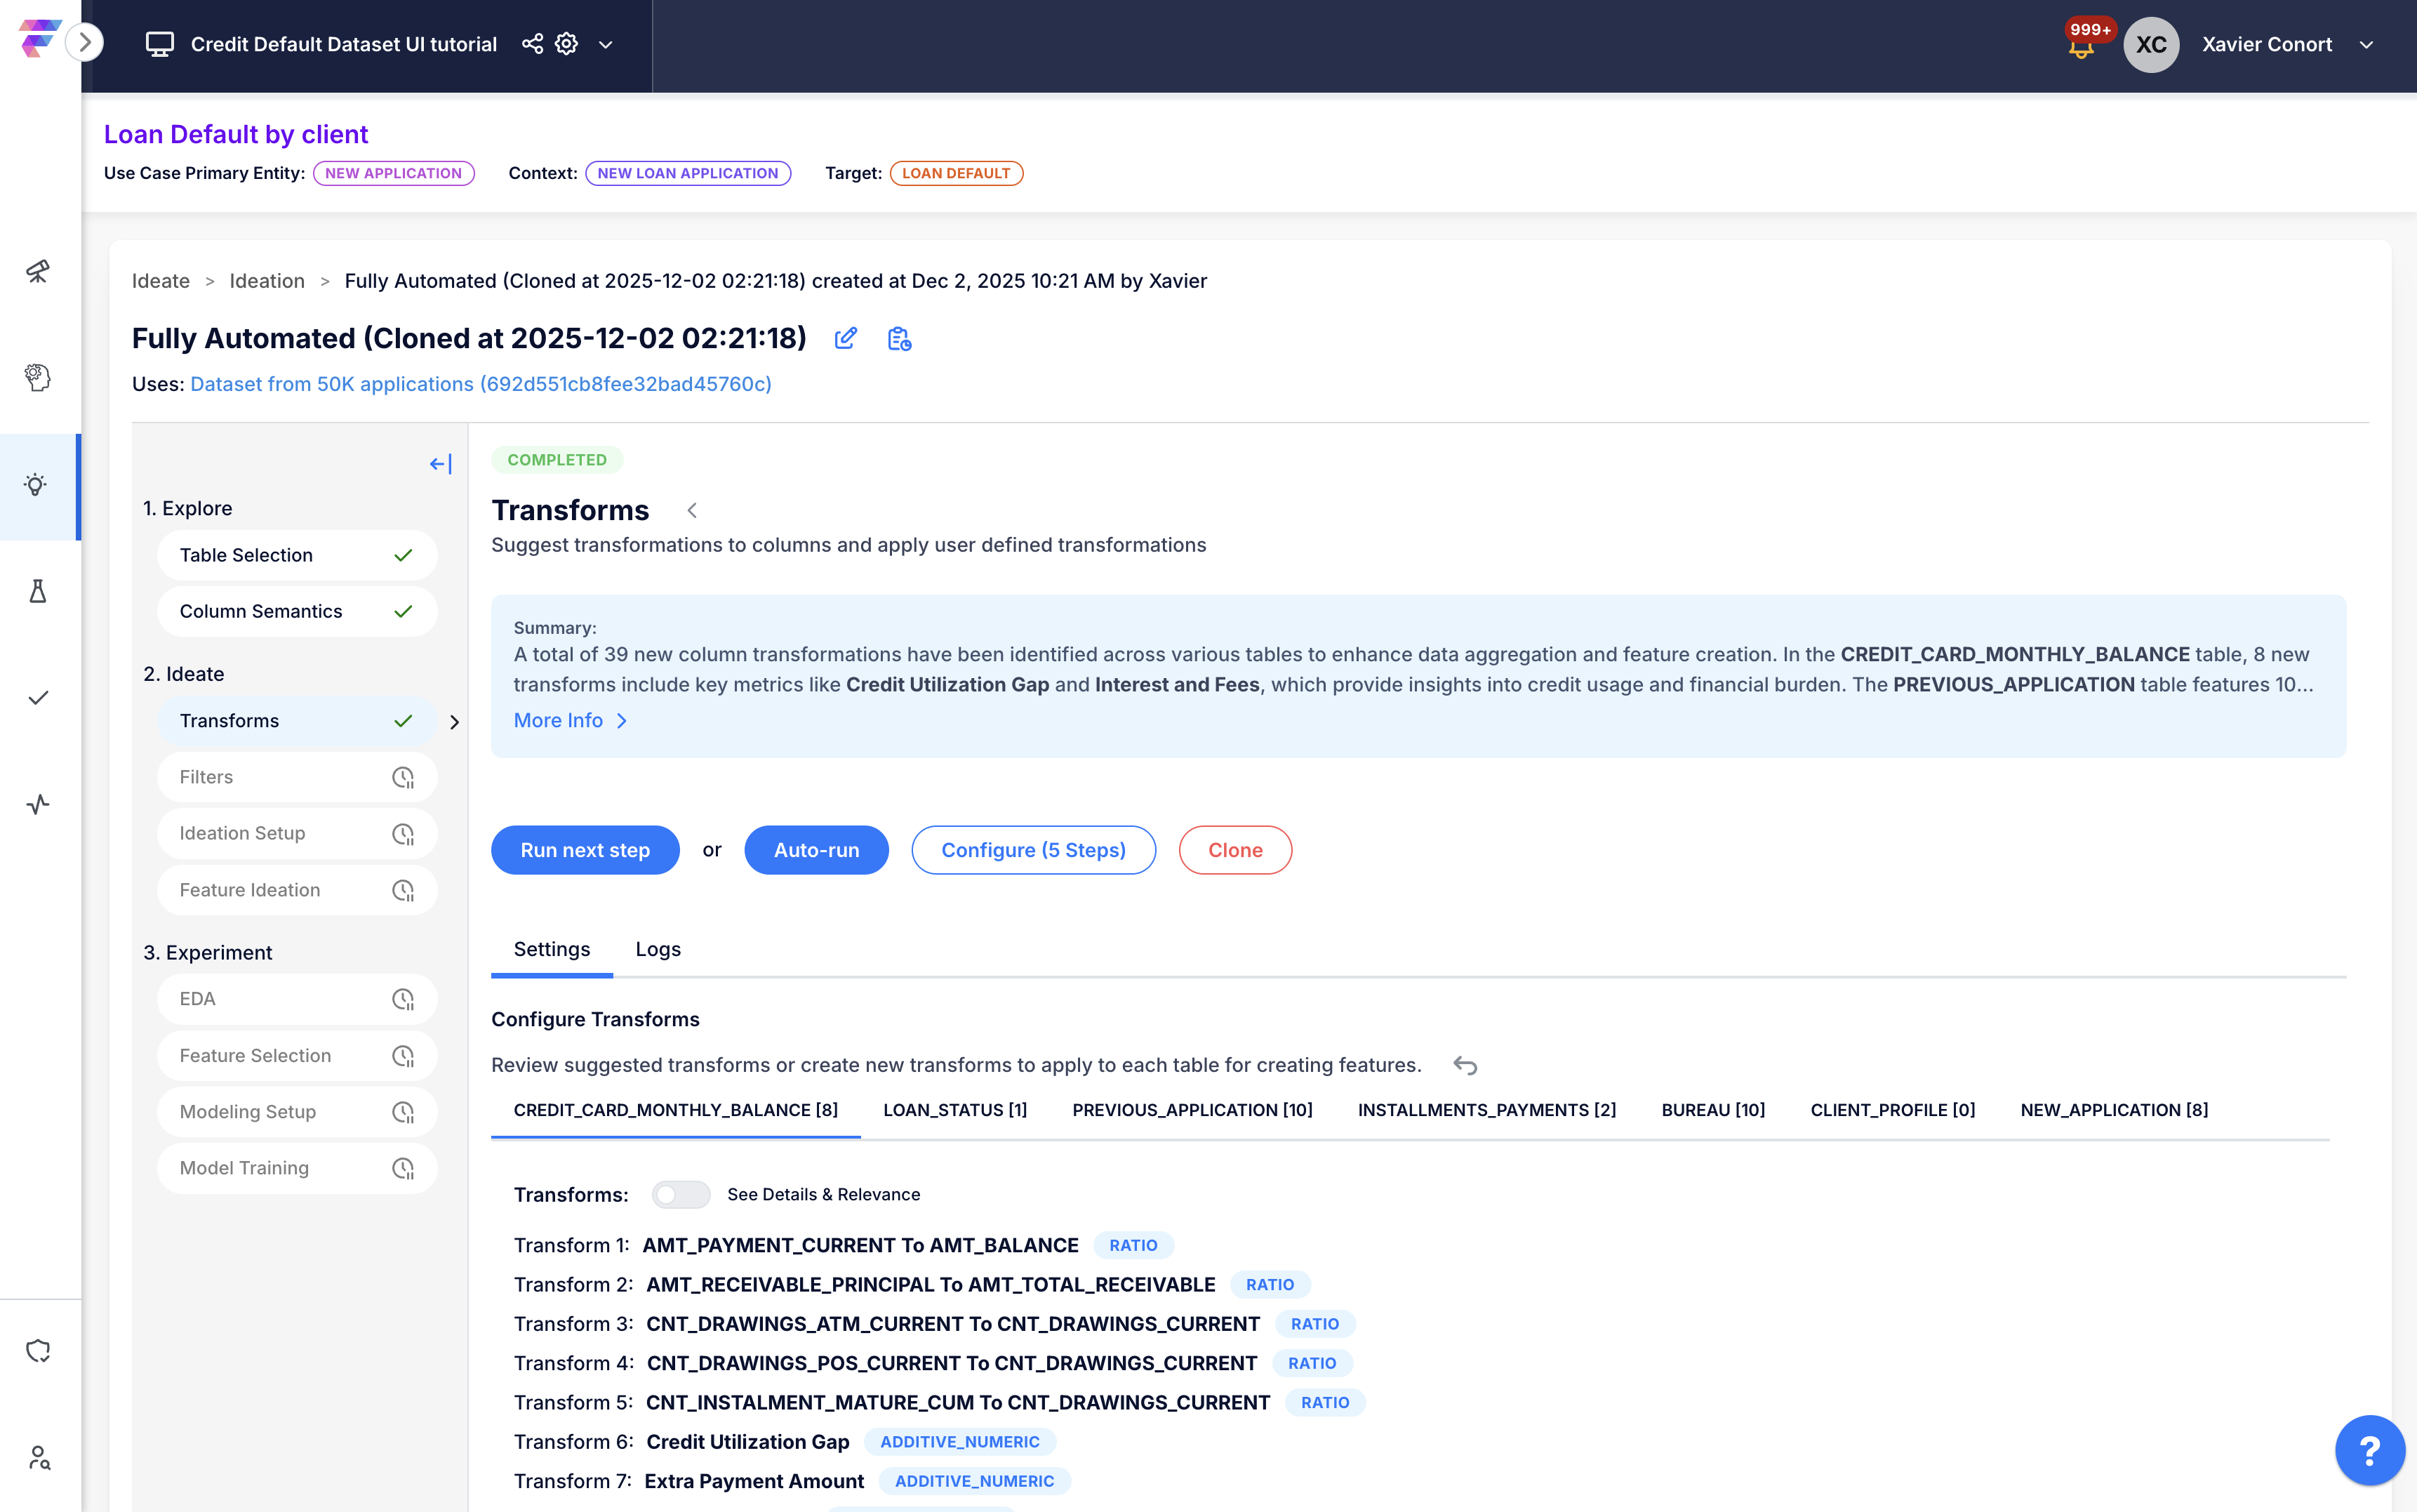Open the flask experiment sidebar icon

tap(37, 592)
